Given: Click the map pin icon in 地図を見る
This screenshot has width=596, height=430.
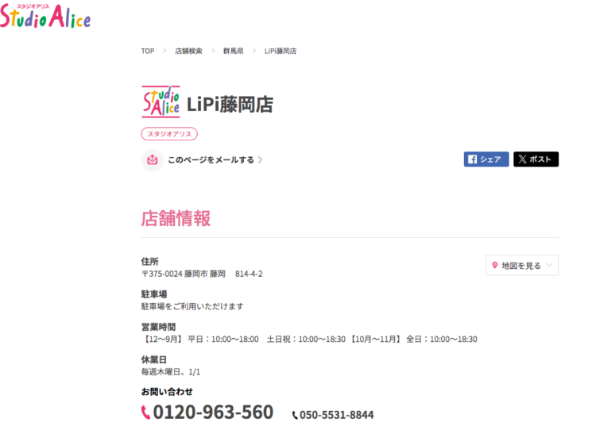Looking at the screenshot, I should (x=494, y=265).
